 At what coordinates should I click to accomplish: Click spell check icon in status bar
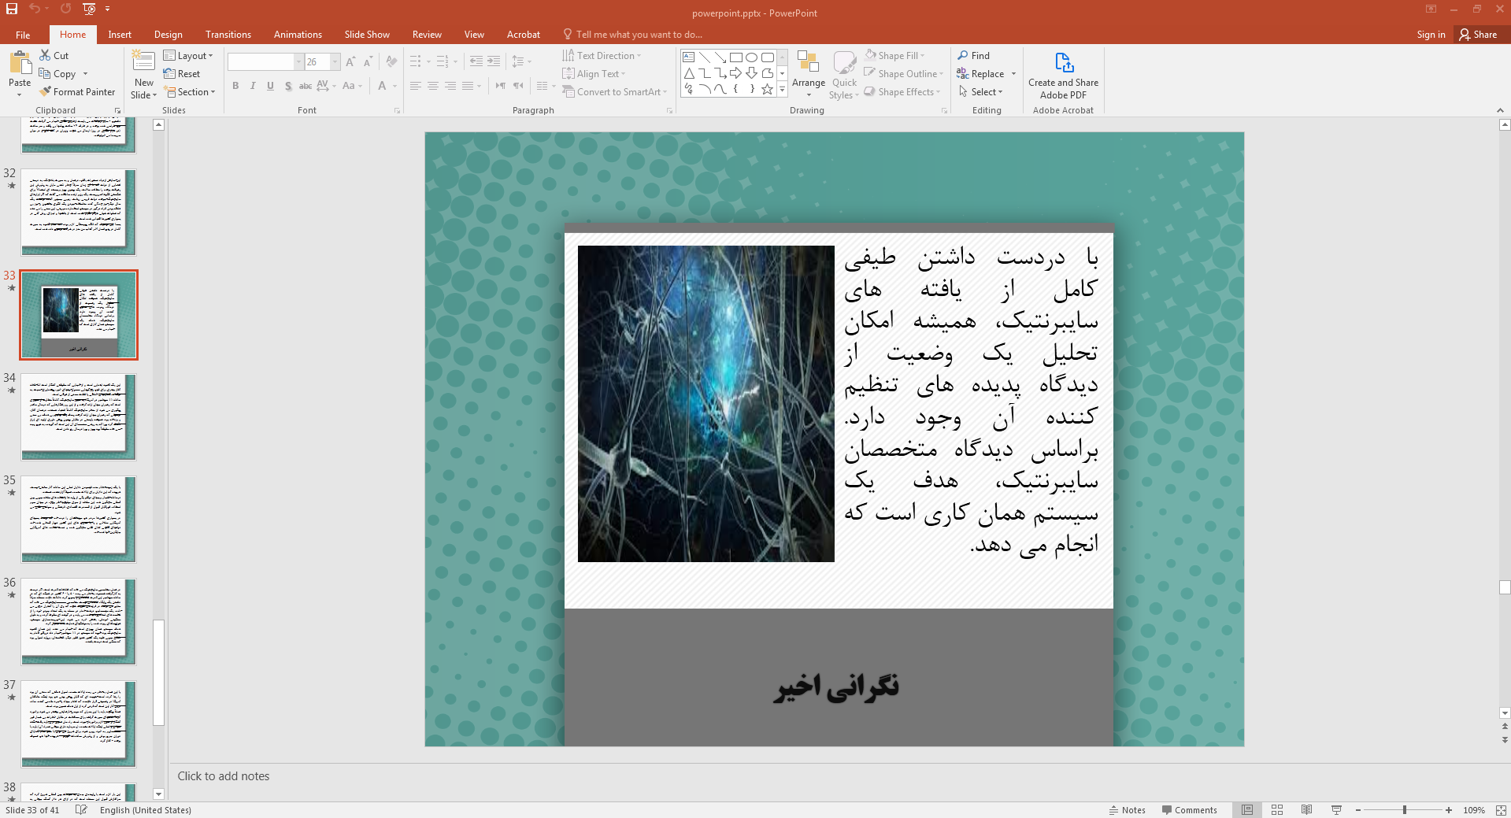81,809
